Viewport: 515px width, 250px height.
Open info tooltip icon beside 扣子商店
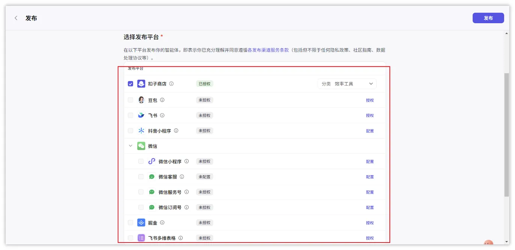(171, 84)
